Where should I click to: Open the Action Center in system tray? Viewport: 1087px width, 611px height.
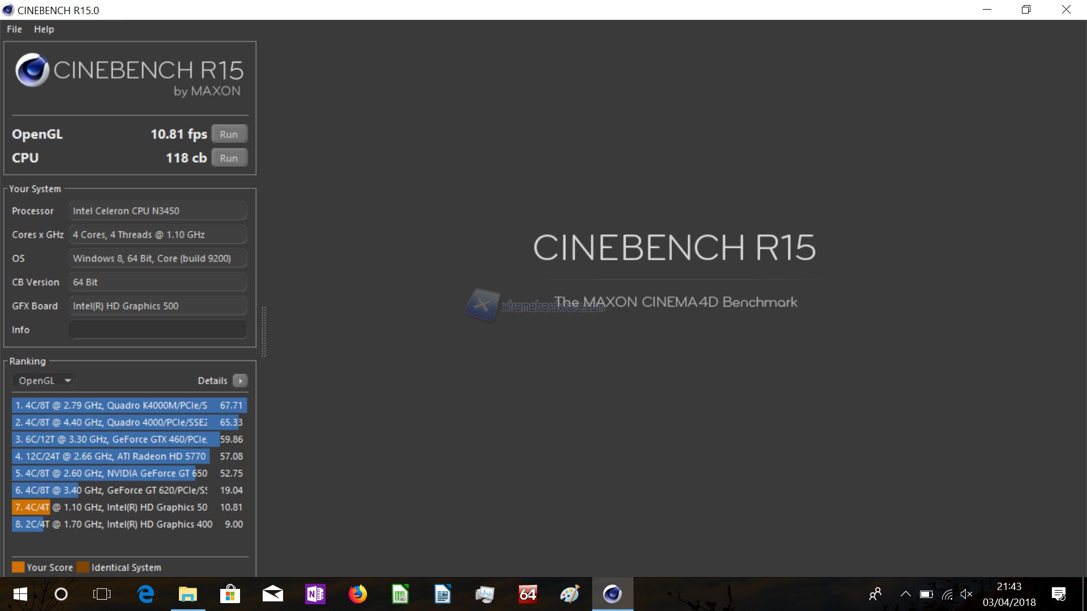point(1058,594)
